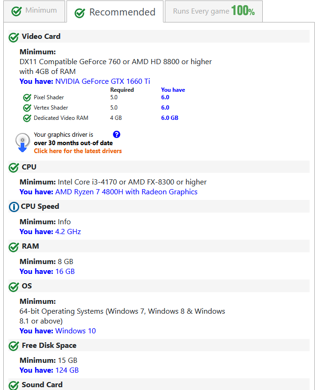Click the blue question mark help icon

117,134
